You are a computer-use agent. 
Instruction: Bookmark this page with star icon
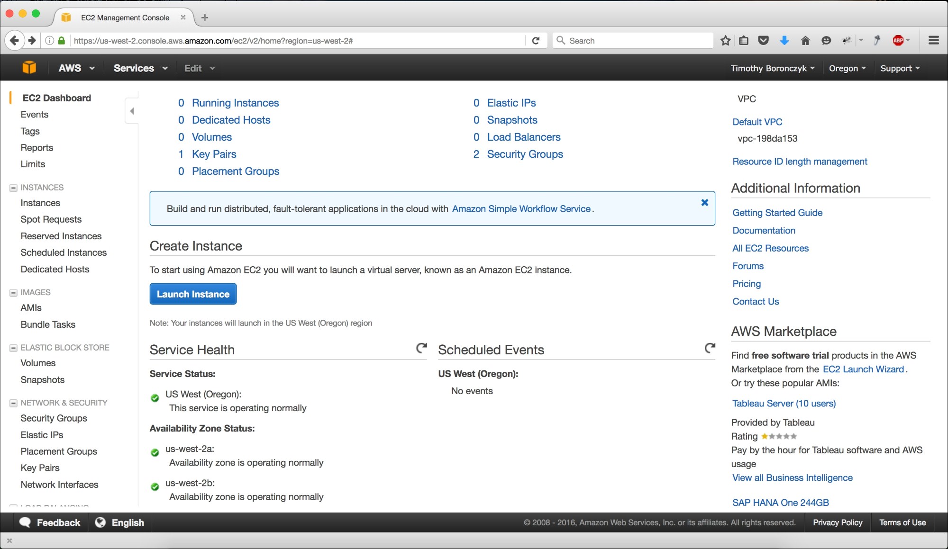click(725, 41)
